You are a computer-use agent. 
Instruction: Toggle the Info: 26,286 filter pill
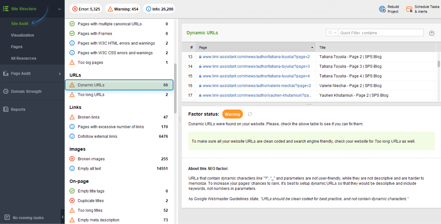coord(160,9)
